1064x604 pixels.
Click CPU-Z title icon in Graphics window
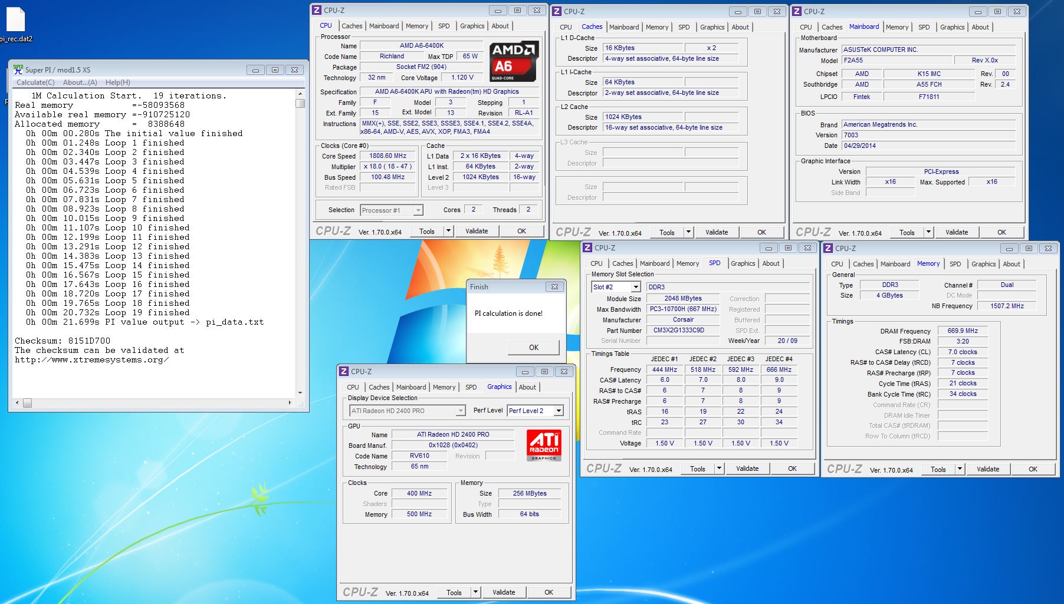[x=344, y=372]
